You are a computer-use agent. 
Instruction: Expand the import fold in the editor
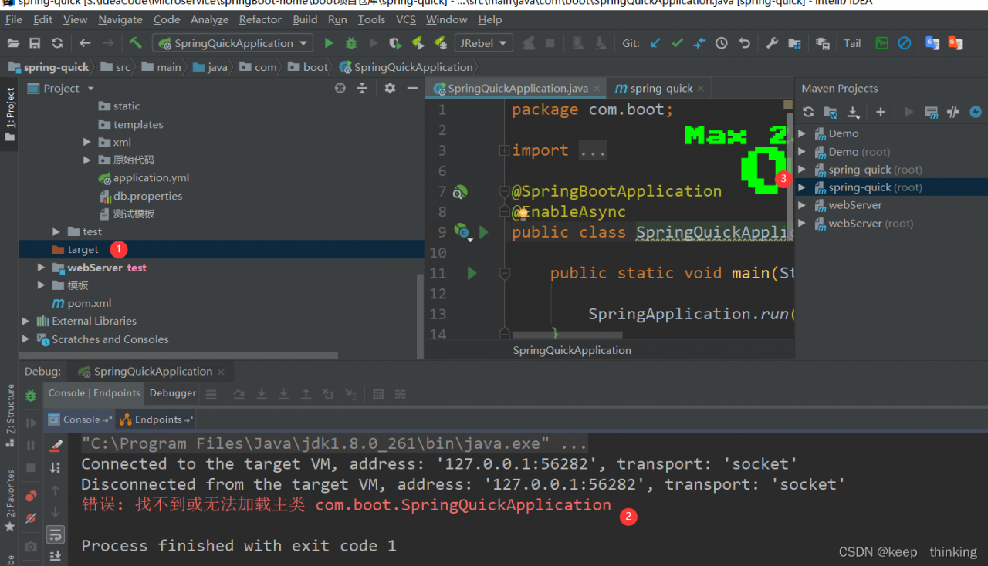click(x=505, y=150)
